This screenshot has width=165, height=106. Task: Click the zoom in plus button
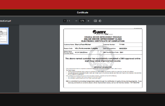tap(88, 21)
